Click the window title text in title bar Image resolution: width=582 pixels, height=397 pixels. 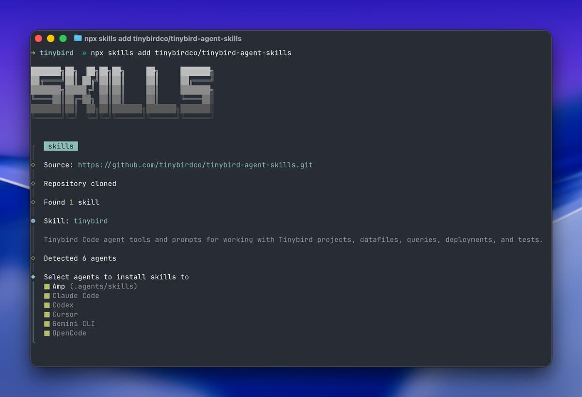tap(163, 38)
